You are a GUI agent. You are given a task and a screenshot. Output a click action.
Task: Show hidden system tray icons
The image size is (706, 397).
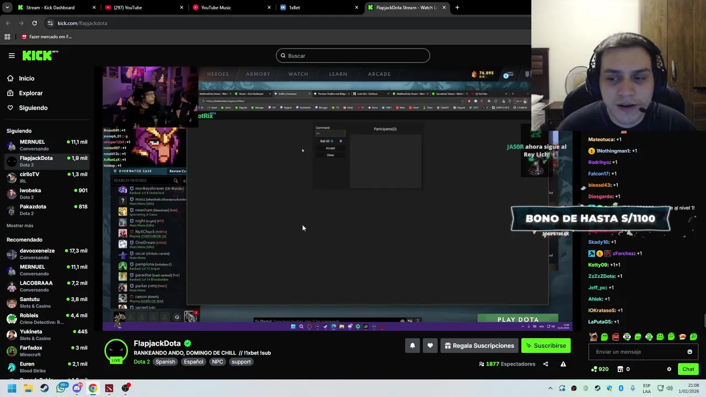pyautogui.click(x=550, y=388)
